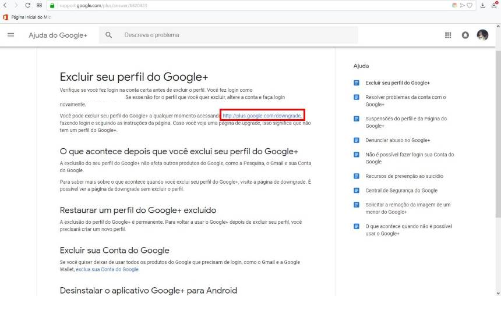Screen dimensions: 501x318
Task: Open the Speed Dial grid icon
Action: click(39, 5)
